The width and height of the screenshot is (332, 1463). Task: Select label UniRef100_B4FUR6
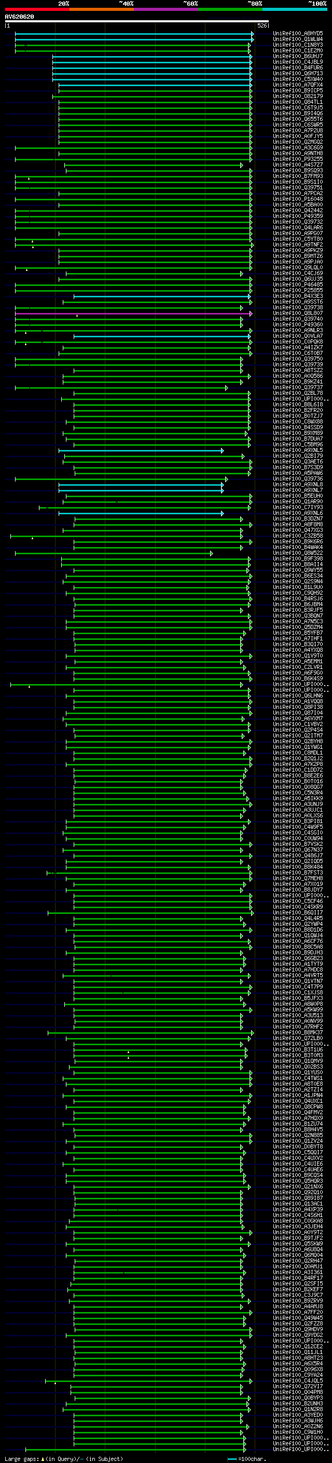click(298, 67)
